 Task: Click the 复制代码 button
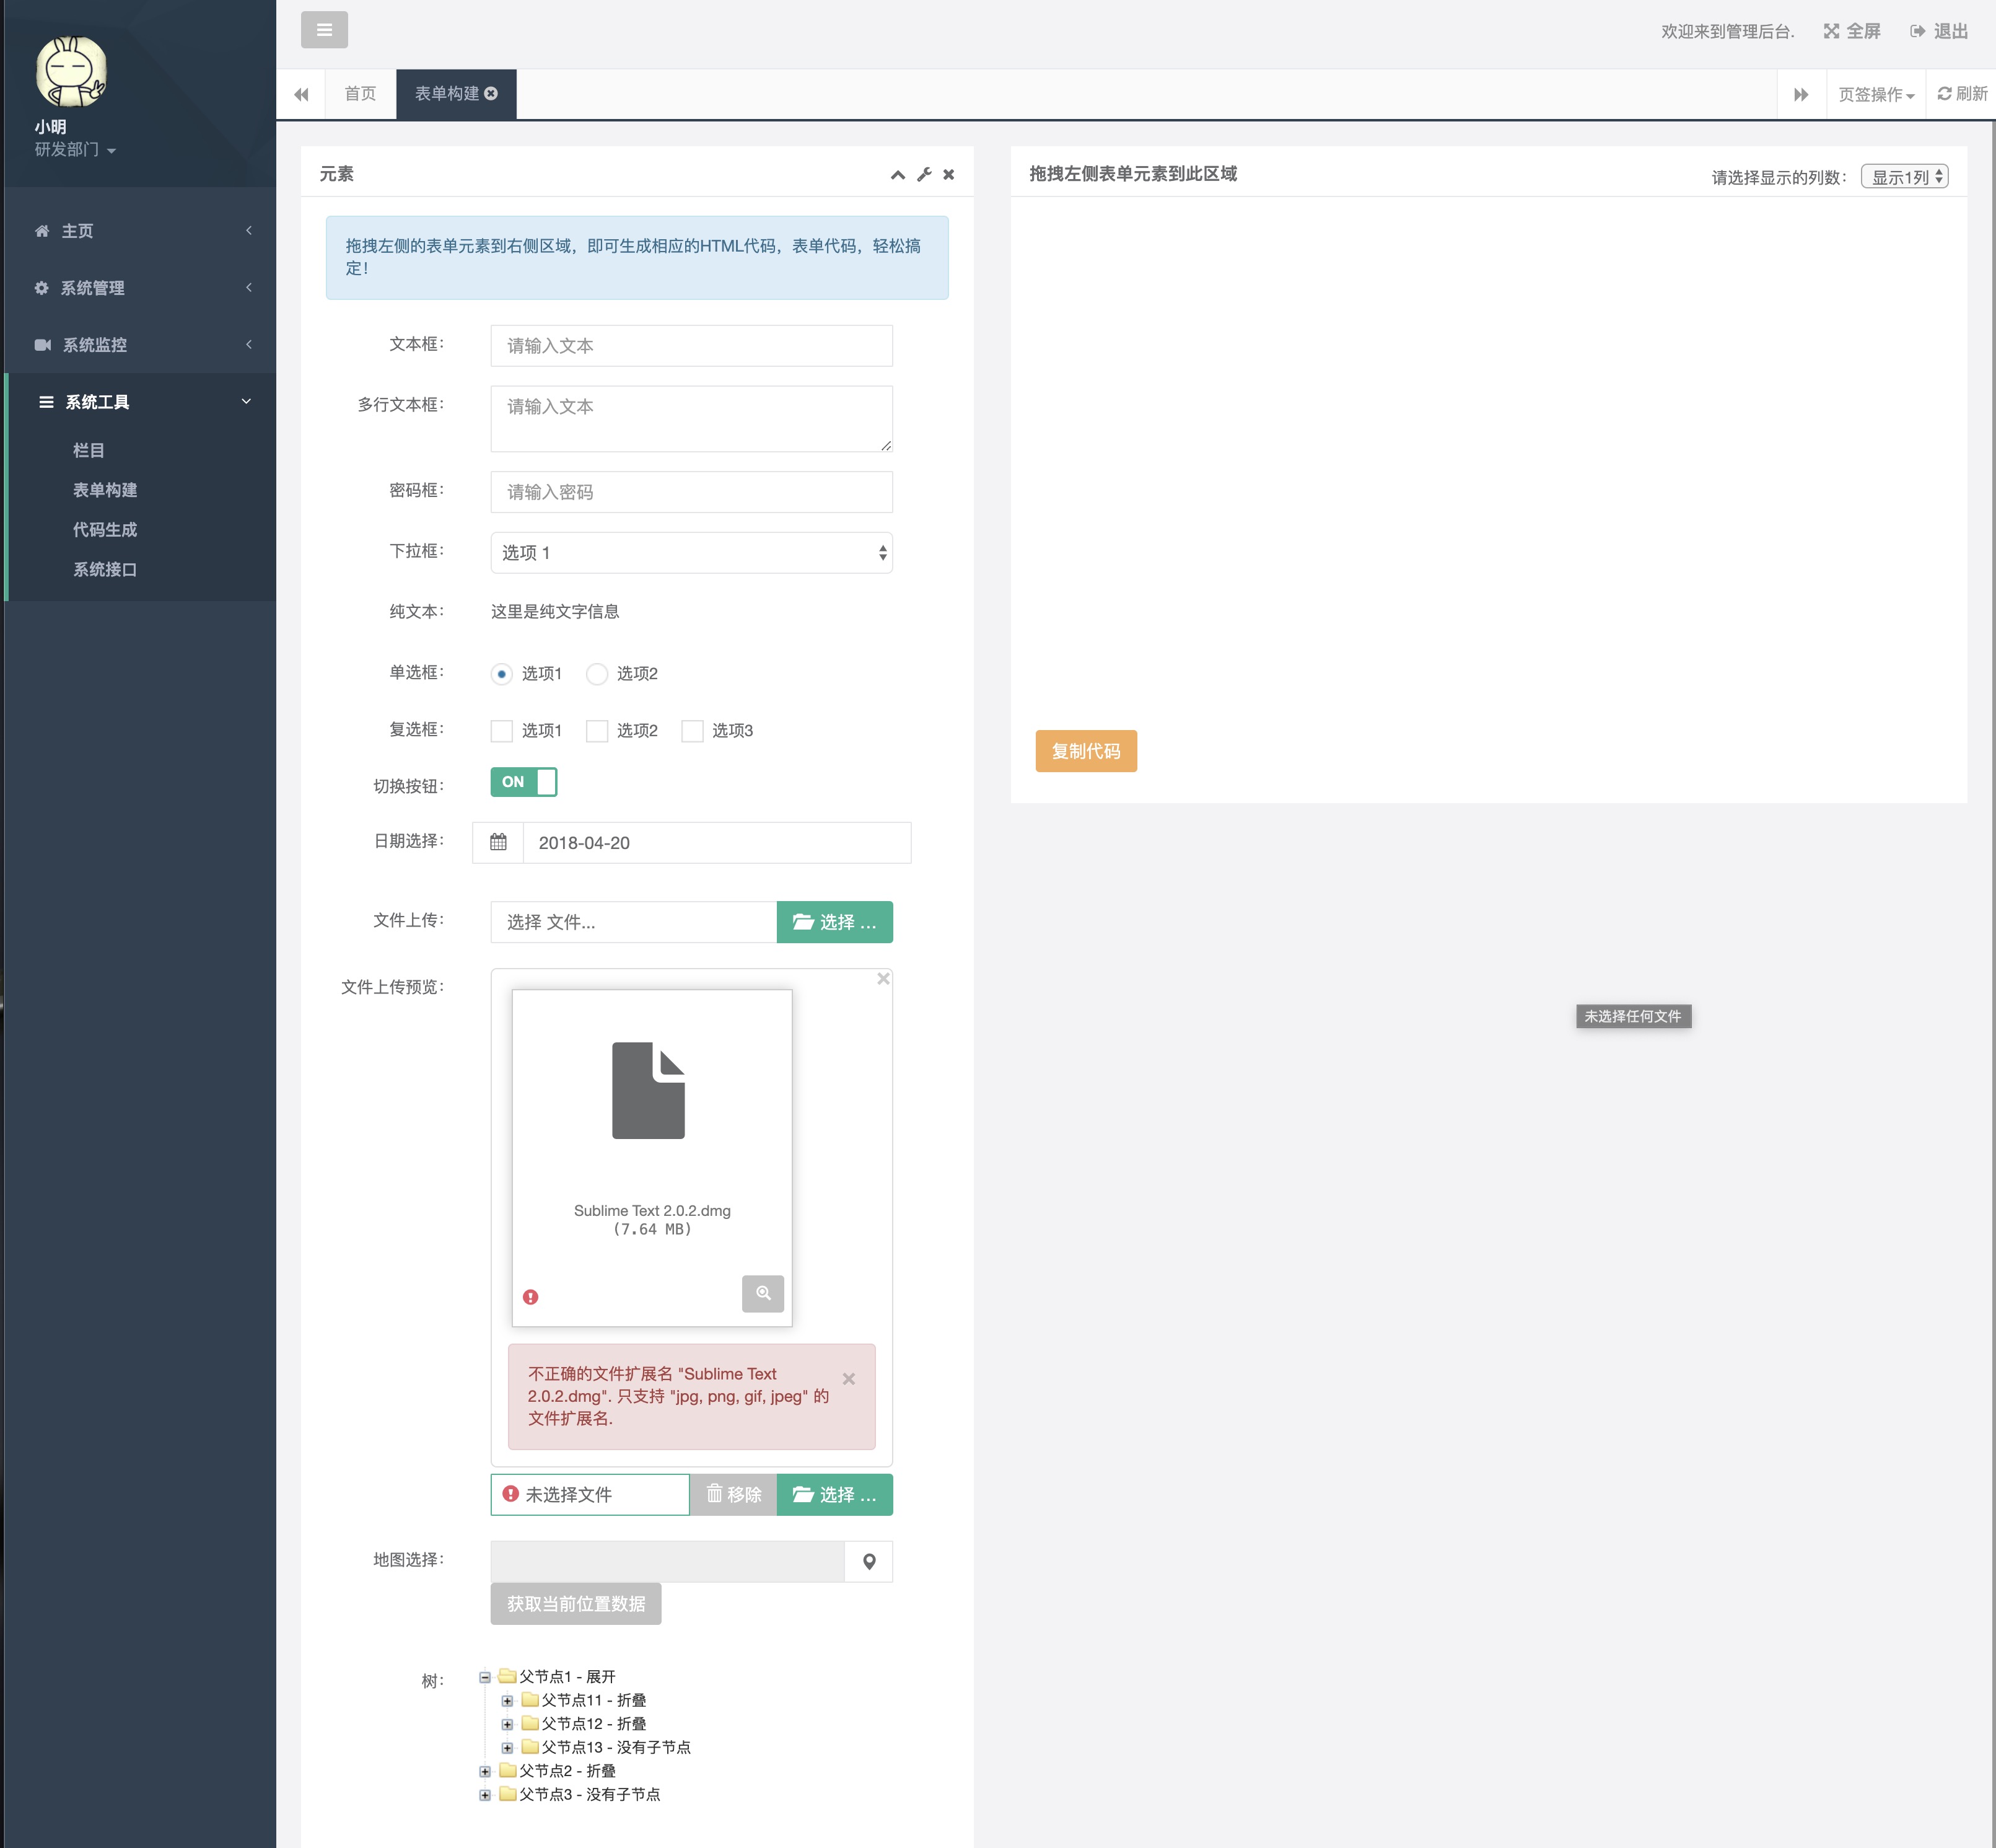(x=1085, y=751)
